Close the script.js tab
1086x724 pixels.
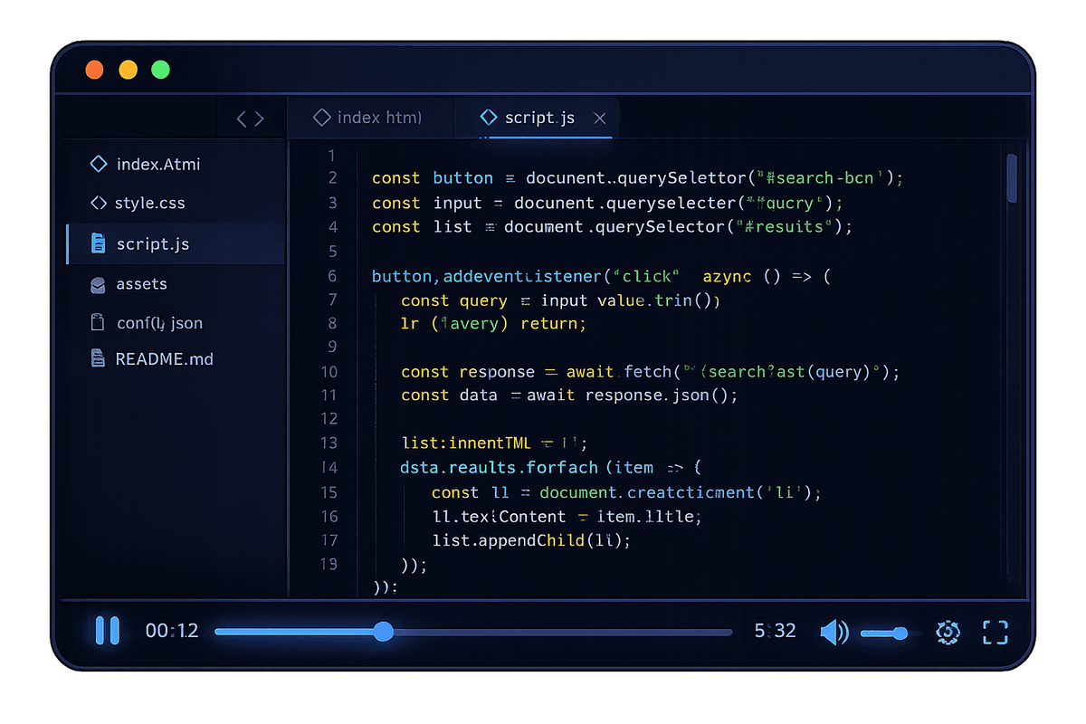(x=599, y=118)
